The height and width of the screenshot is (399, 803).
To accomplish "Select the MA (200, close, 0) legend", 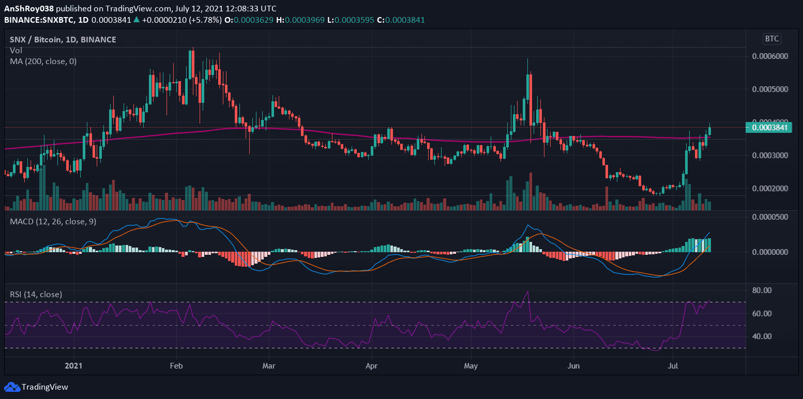I will point(43,61).
